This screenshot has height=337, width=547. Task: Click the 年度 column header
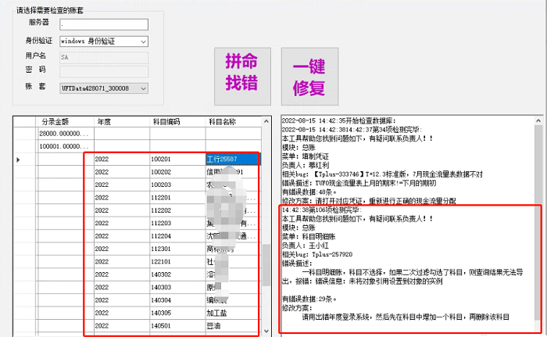(x=122, y=121)
